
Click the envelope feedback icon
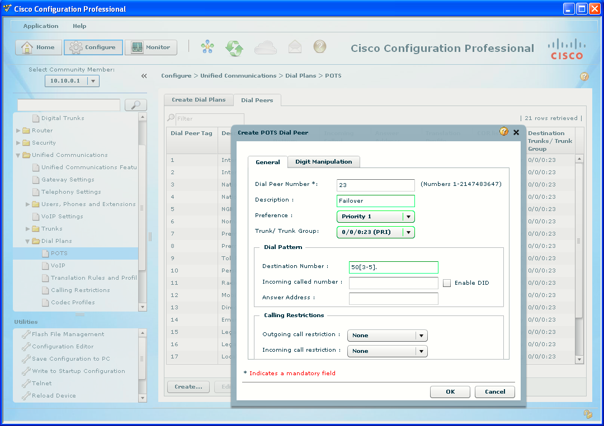[x=295, y=47]
